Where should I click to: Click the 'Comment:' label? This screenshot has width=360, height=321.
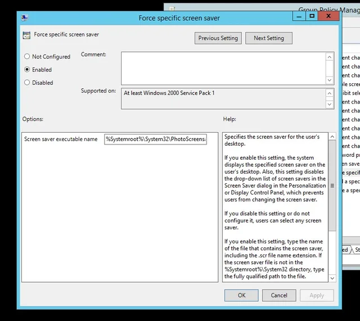(x=93, y=55)
